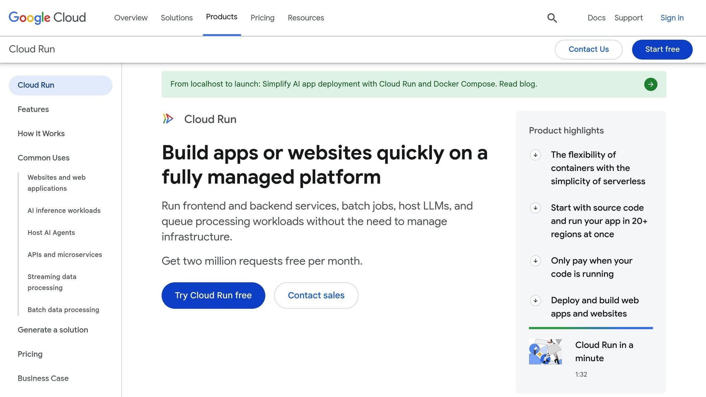Click Sign in
The image size is (706, 397).
click(x=672, y=18)
